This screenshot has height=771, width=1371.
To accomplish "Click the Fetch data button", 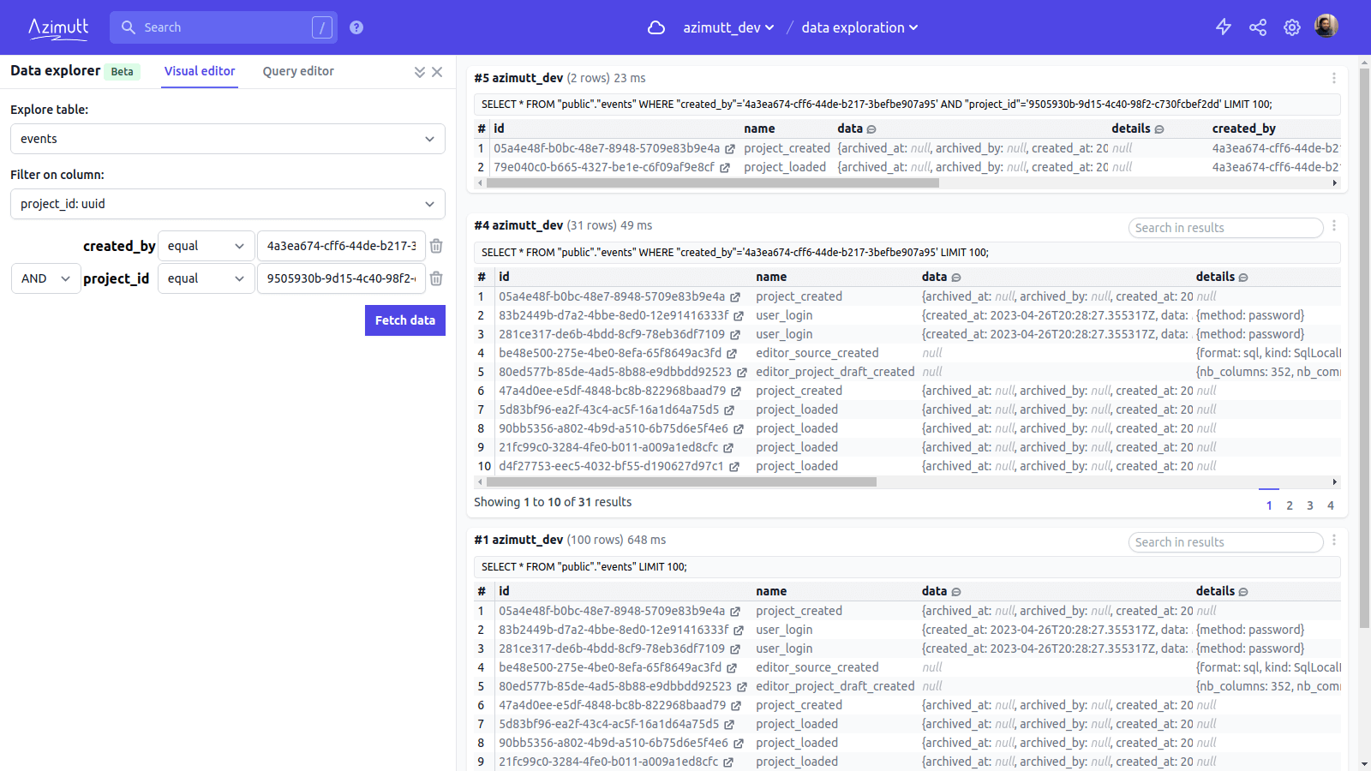I will point(404,320).
